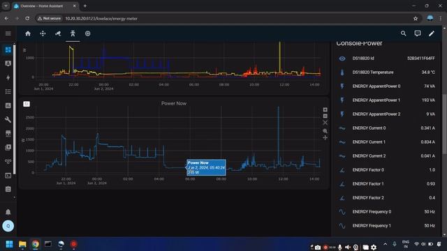Screen dimensions: 447x251
Task: Click Chrome icon on taskbar
Action: (x=36, y=244)
